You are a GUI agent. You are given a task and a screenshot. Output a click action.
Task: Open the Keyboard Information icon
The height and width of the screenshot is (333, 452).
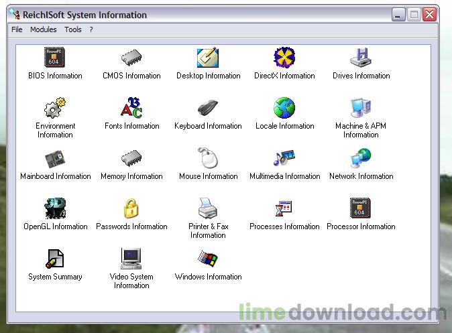208,108
